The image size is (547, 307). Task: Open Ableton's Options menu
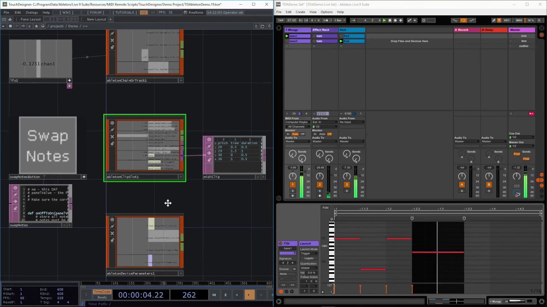(x=326, y=12)
